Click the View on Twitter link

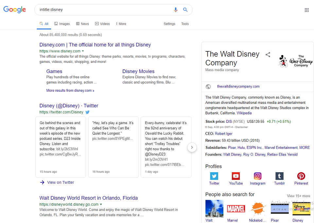coord(61,182)
